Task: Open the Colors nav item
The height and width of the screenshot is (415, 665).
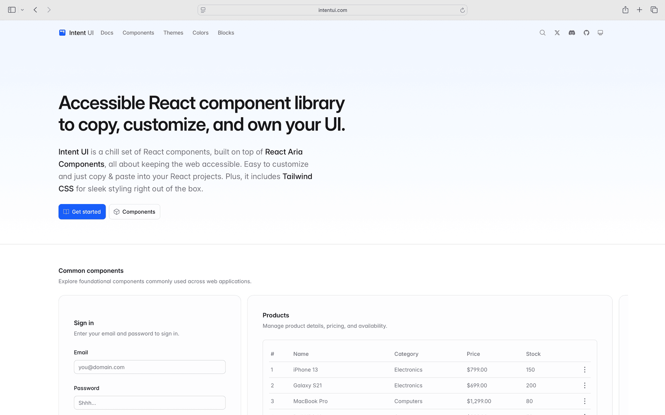Action: [x=200, y=33]
